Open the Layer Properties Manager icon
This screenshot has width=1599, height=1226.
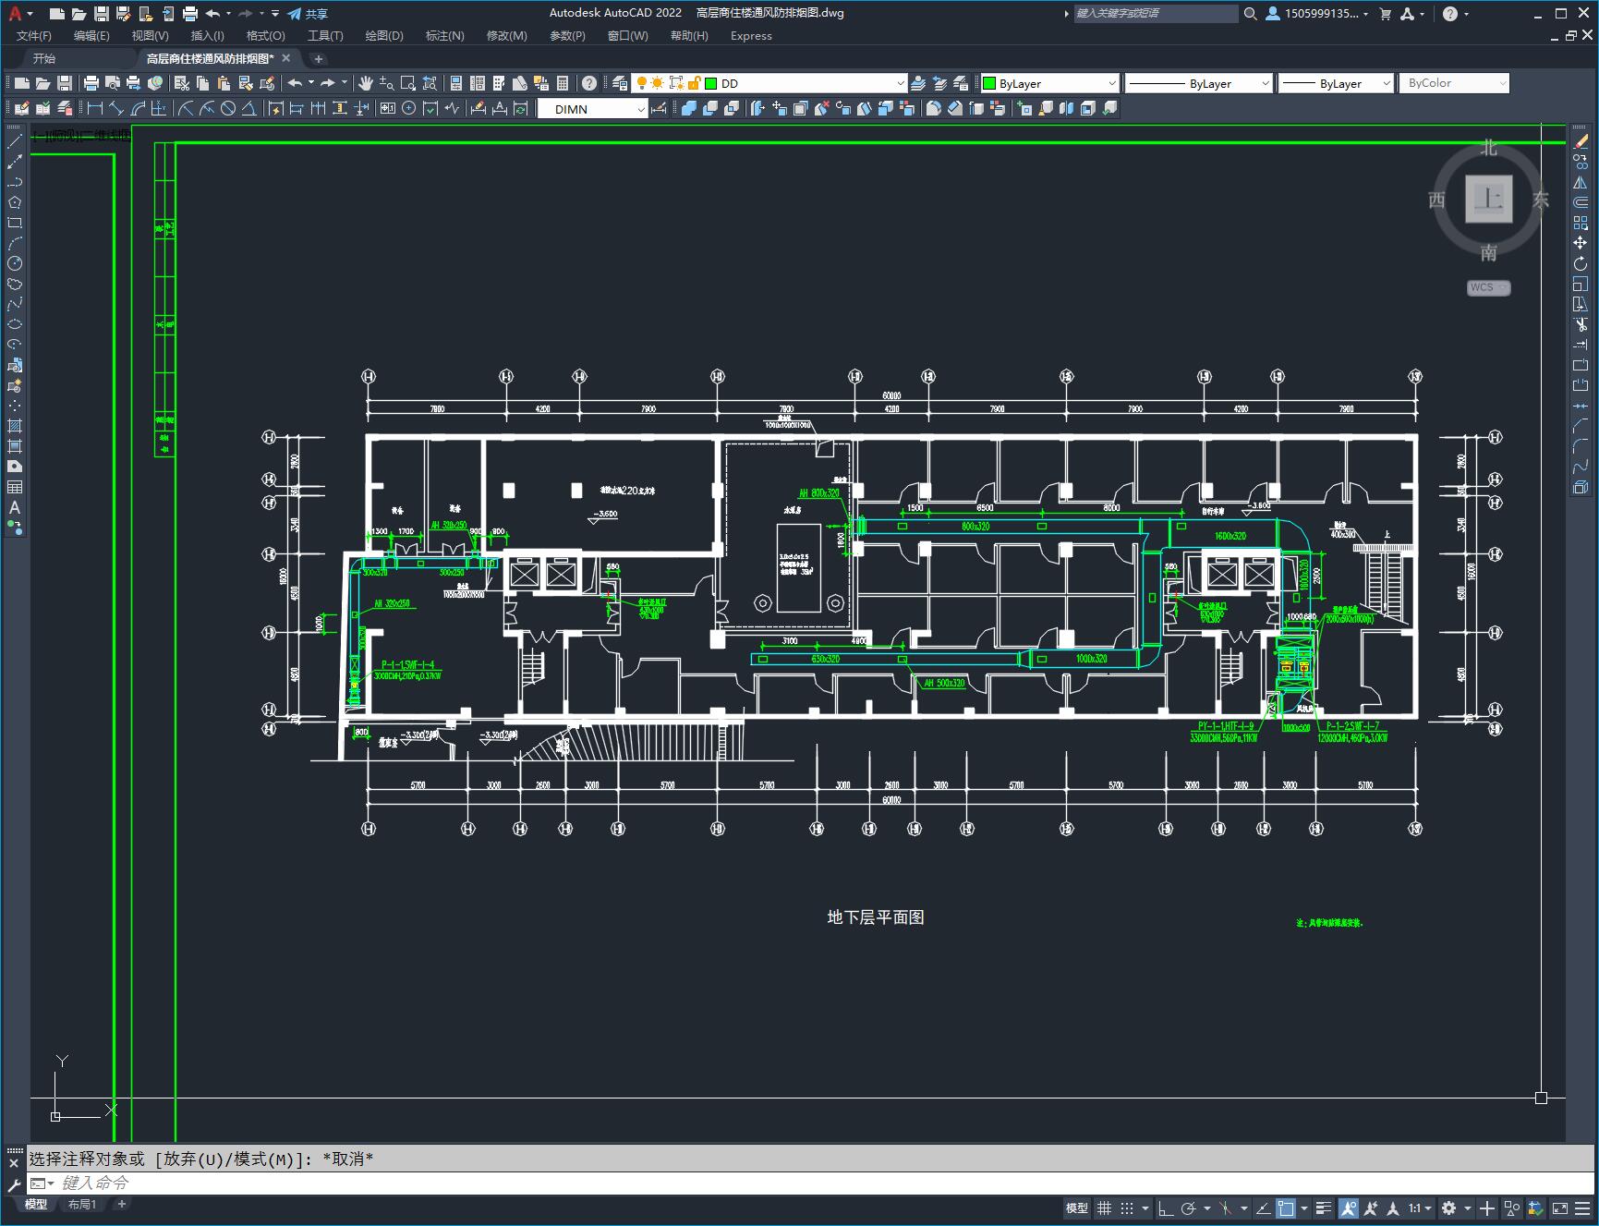tap(620, 83)
